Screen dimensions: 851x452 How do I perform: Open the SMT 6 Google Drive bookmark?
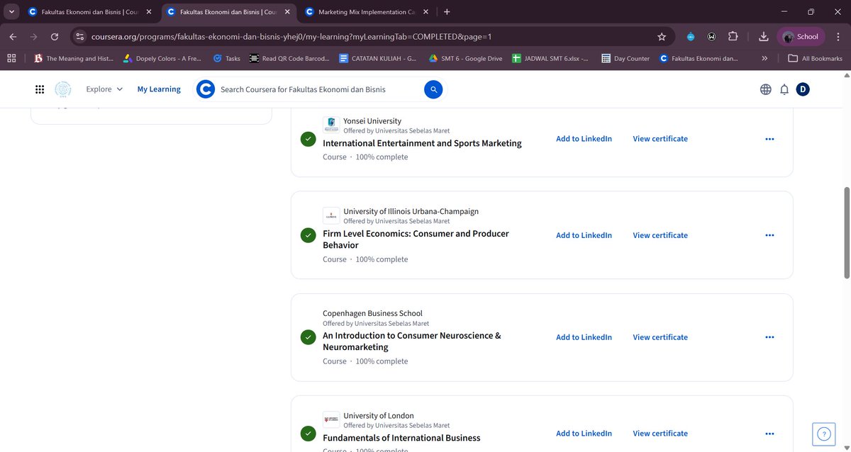465,59
